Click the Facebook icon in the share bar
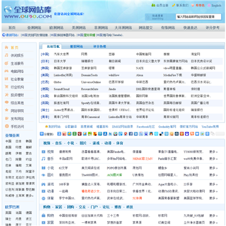The width and height of the screenshot is (226, 226). [x=131, y=134]
